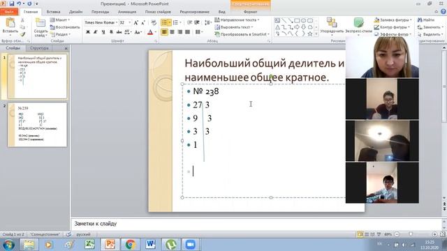
Task: Toggle text shadow (S) formatting
Action: [x=111, y=32]
